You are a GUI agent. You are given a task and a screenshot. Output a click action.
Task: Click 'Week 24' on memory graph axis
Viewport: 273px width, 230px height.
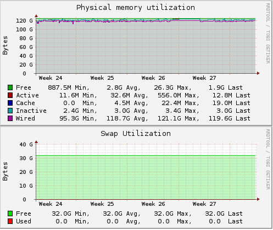pos(51,78)
